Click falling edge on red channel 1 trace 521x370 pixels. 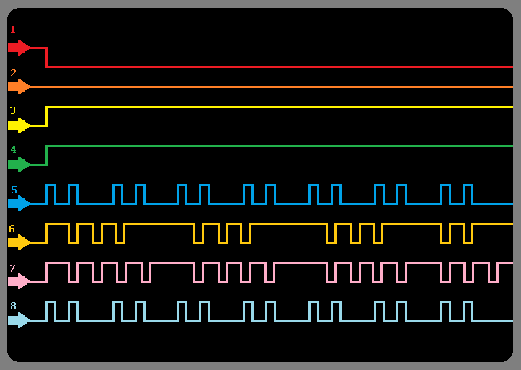(x=47, y=57)
